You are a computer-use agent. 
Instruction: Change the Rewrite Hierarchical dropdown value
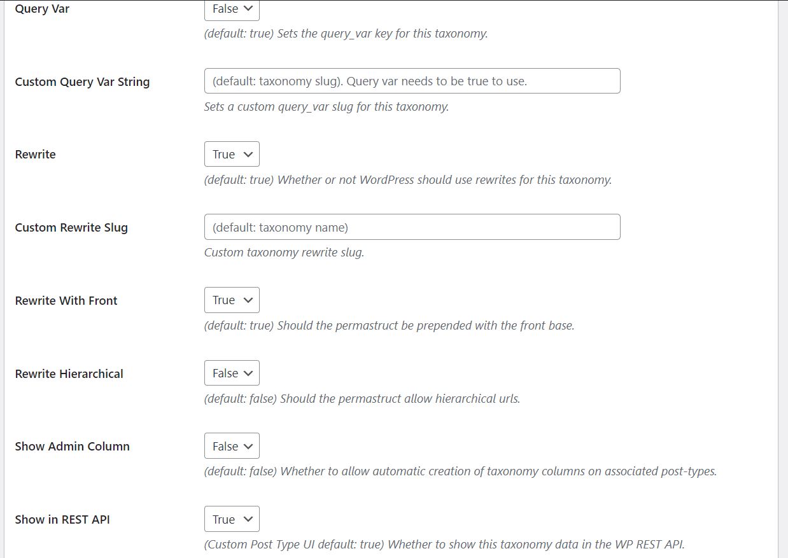tap(232, 373)
